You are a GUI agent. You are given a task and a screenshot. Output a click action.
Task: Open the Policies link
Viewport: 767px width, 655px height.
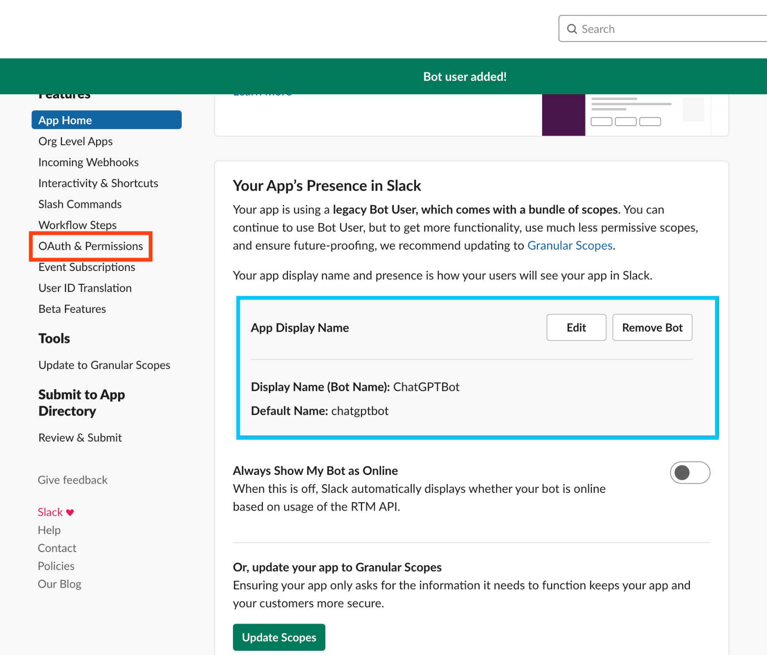point(56,566)
